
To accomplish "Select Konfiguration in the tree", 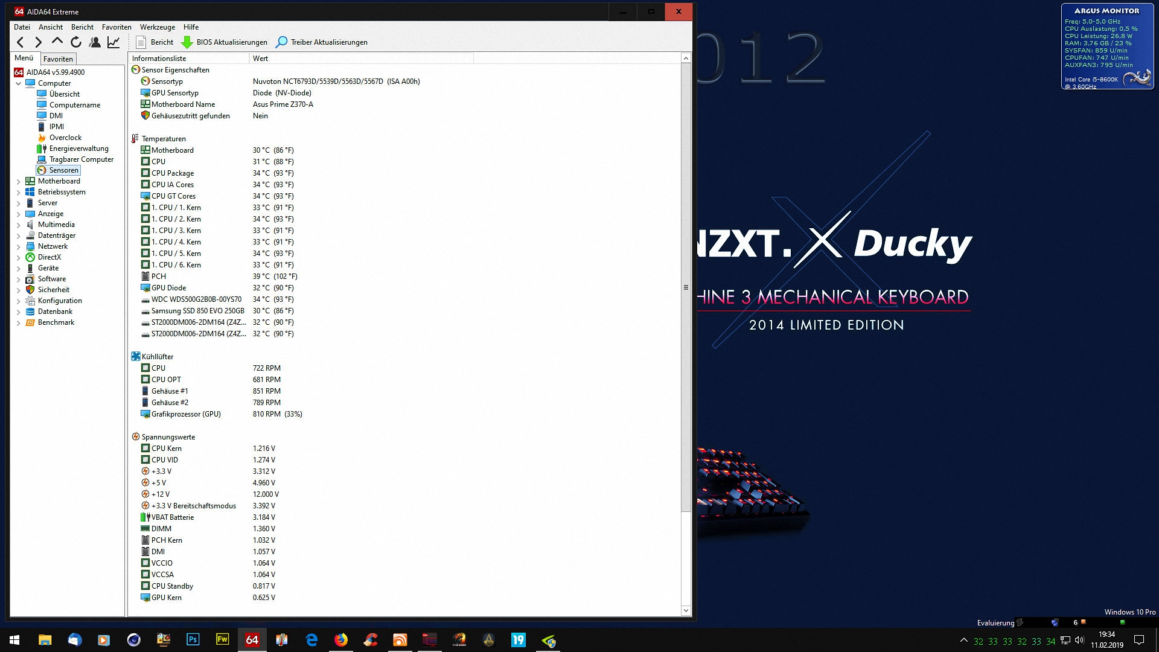I will click(54, 301).
